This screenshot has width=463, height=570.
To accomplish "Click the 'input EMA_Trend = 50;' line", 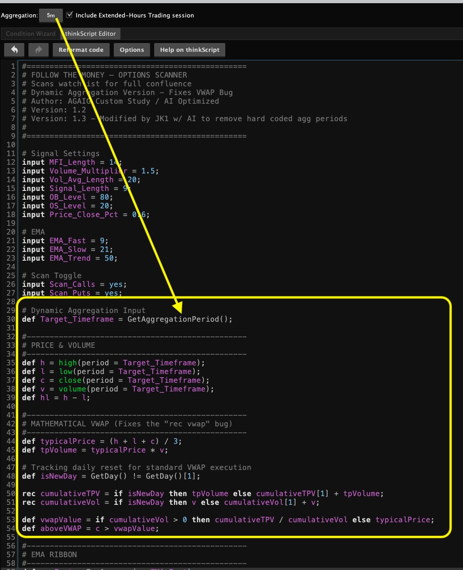I will point(70,258).
